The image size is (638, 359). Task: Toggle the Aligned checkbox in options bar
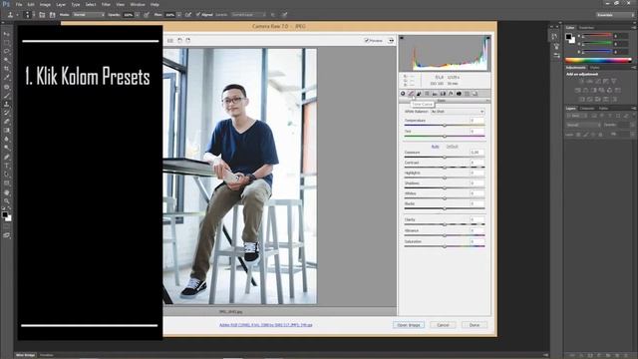(x=198, y=15)
